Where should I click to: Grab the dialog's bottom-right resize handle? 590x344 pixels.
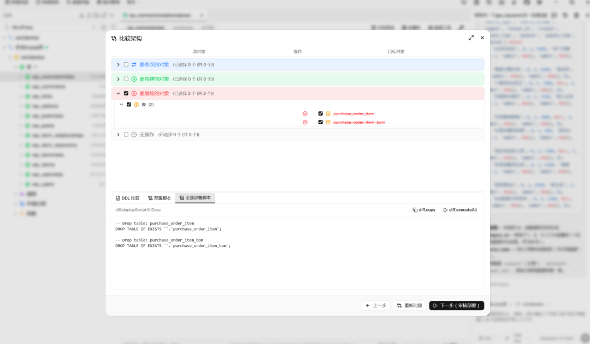pos(488,315)
